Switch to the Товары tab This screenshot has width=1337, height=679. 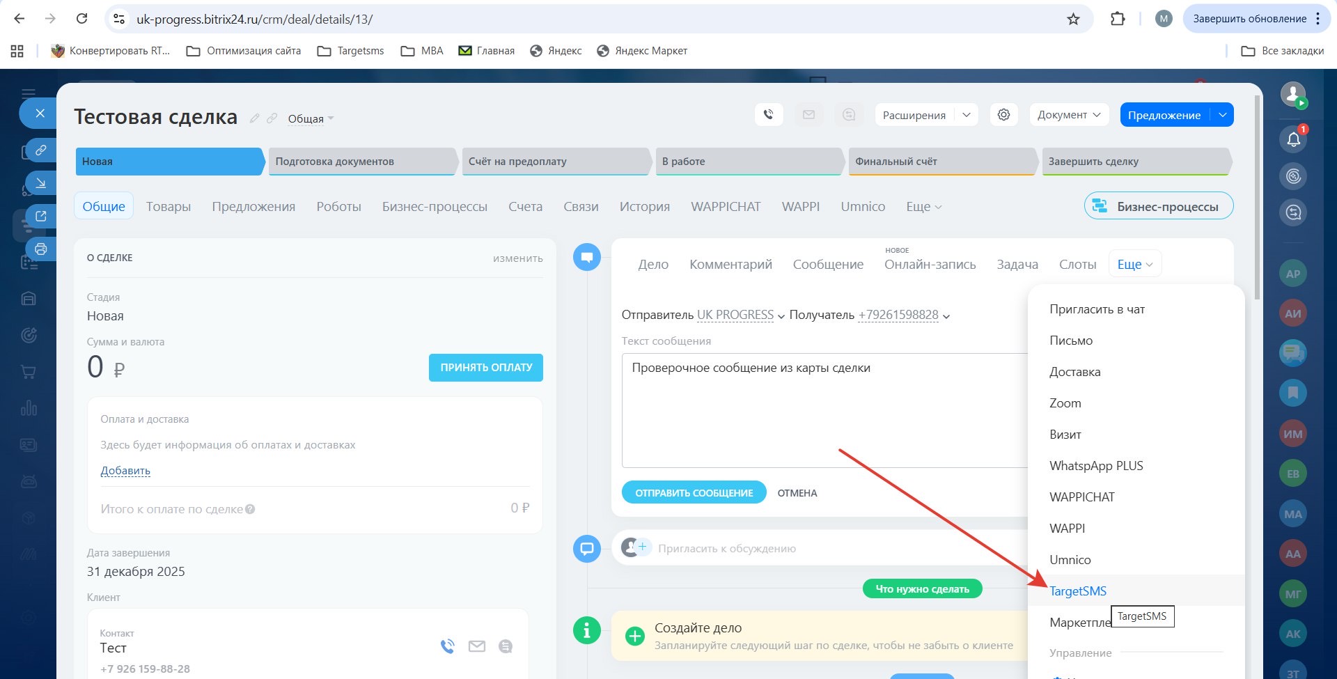tap(169, 207)
